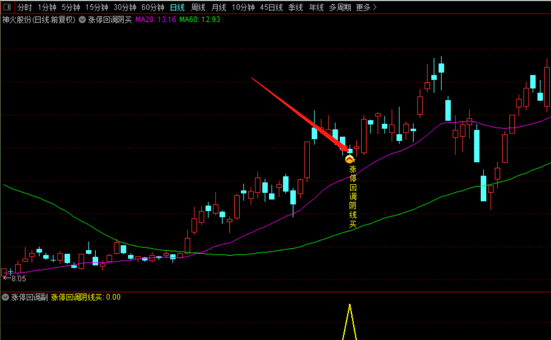Open the 多周期 multi-period view

[340, 7]
